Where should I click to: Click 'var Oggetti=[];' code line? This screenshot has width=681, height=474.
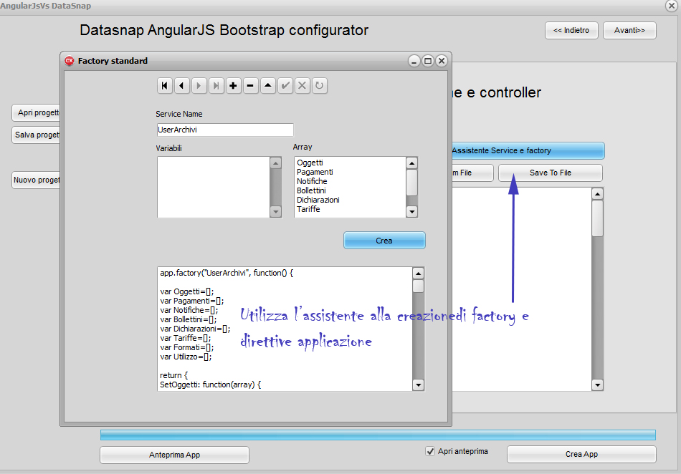[x=187, y=291]
